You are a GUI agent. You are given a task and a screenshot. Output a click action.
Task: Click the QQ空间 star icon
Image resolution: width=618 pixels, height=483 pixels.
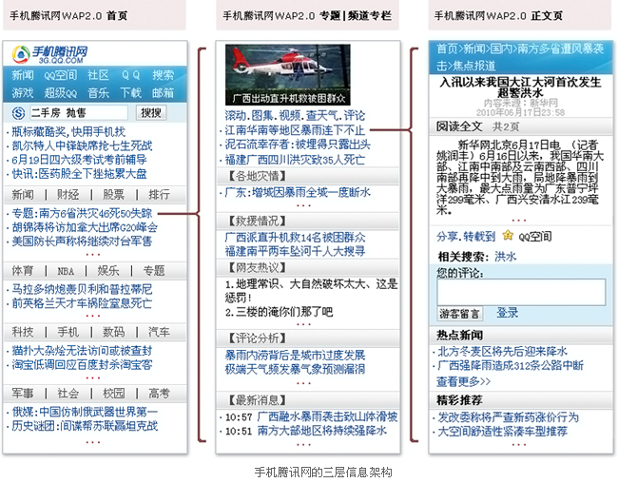pyautogui.click(x=507, y=236)
